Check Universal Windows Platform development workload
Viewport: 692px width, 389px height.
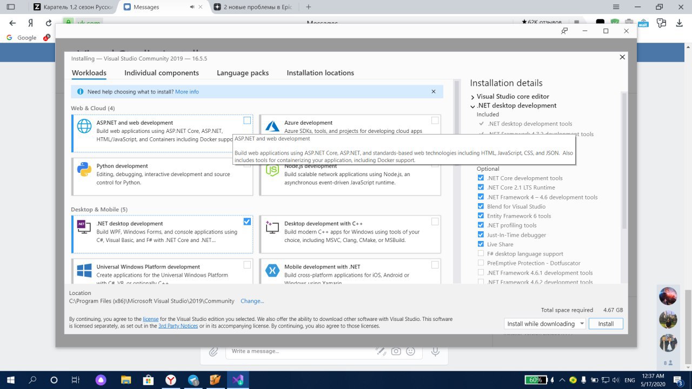[x=247, y=265]
